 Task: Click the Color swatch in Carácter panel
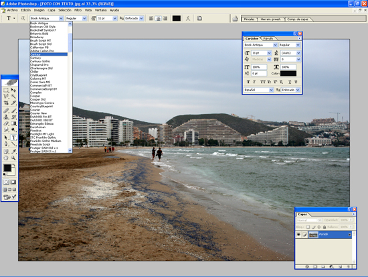288,73
